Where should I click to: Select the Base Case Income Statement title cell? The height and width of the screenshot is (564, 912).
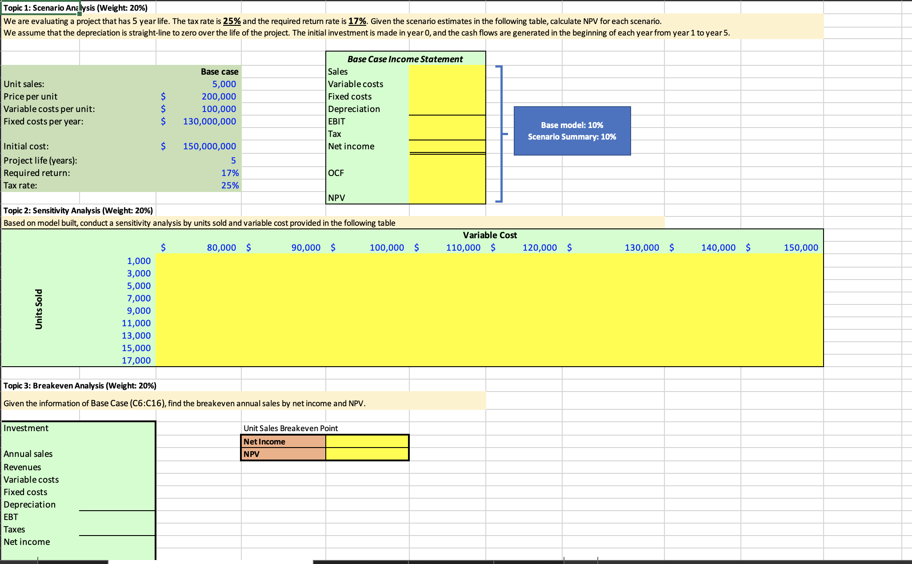point(405,59)
